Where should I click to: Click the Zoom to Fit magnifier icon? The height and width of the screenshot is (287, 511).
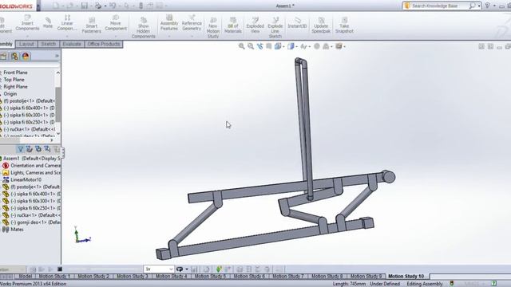click(x=241, y=46)
